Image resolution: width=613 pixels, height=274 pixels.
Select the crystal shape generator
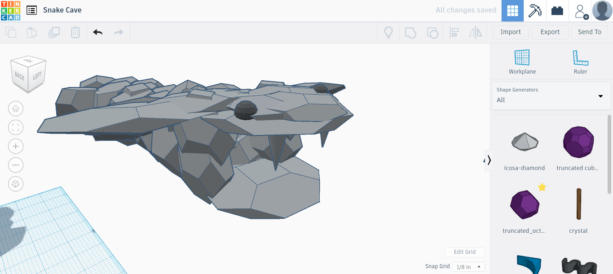click(578, 204)
